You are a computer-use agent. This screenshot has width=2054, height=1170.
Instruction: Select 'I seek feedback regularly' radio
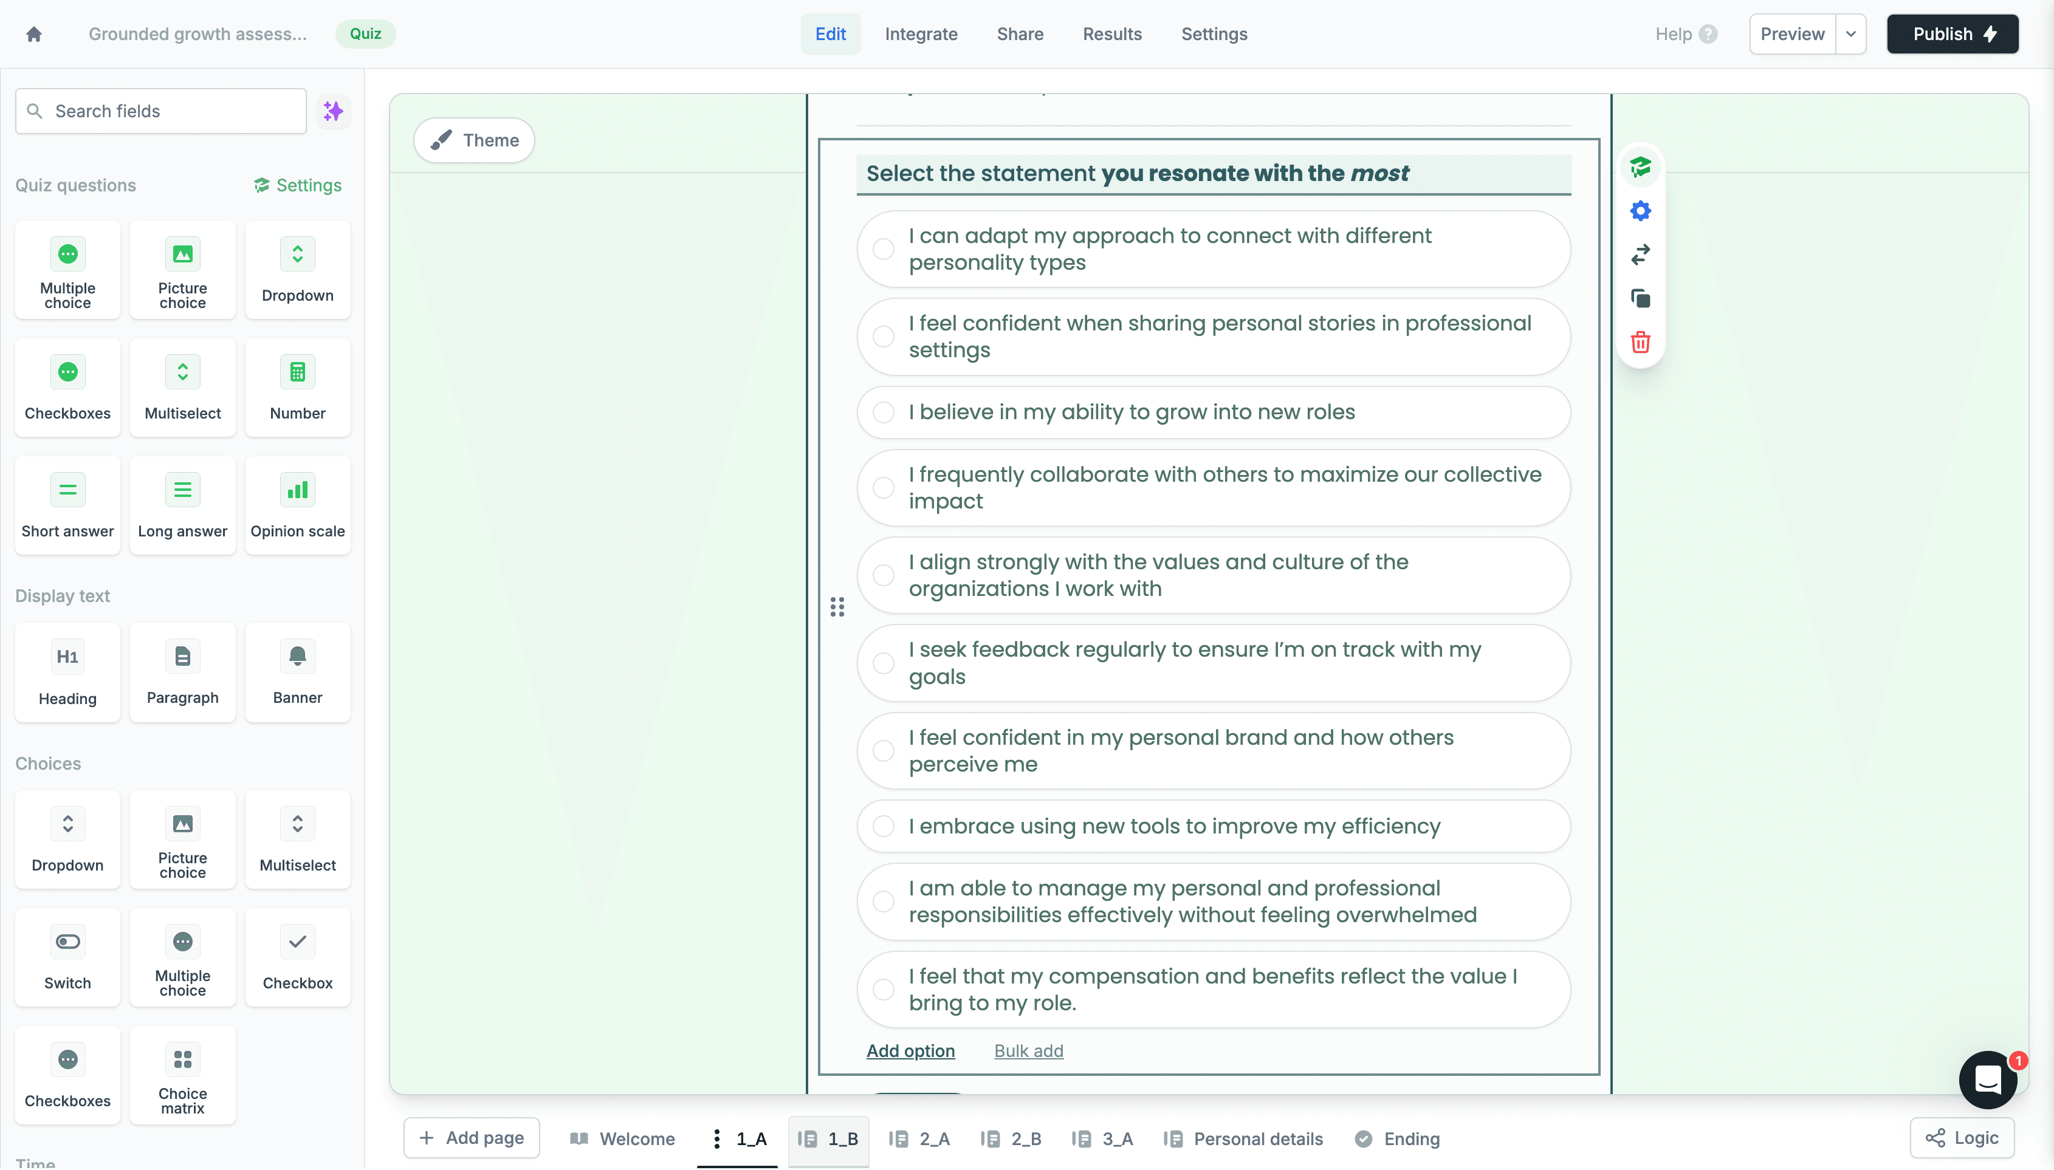(883, 663)
